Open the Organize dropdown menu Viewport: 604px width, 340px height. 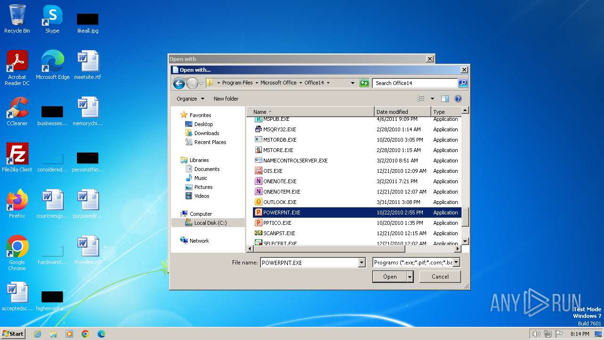point(190,99)
